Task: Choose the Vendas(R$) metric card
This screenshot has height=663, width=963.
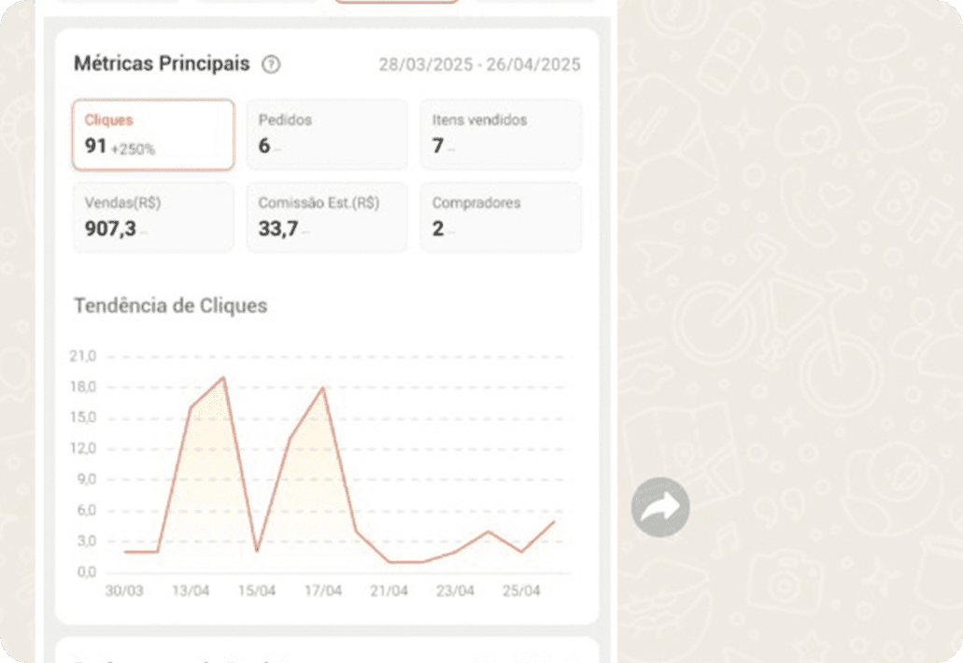Action: 153,217
